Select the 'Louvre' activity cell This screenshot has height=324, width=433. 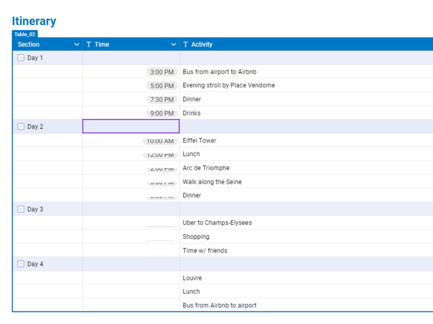(306, 278)
